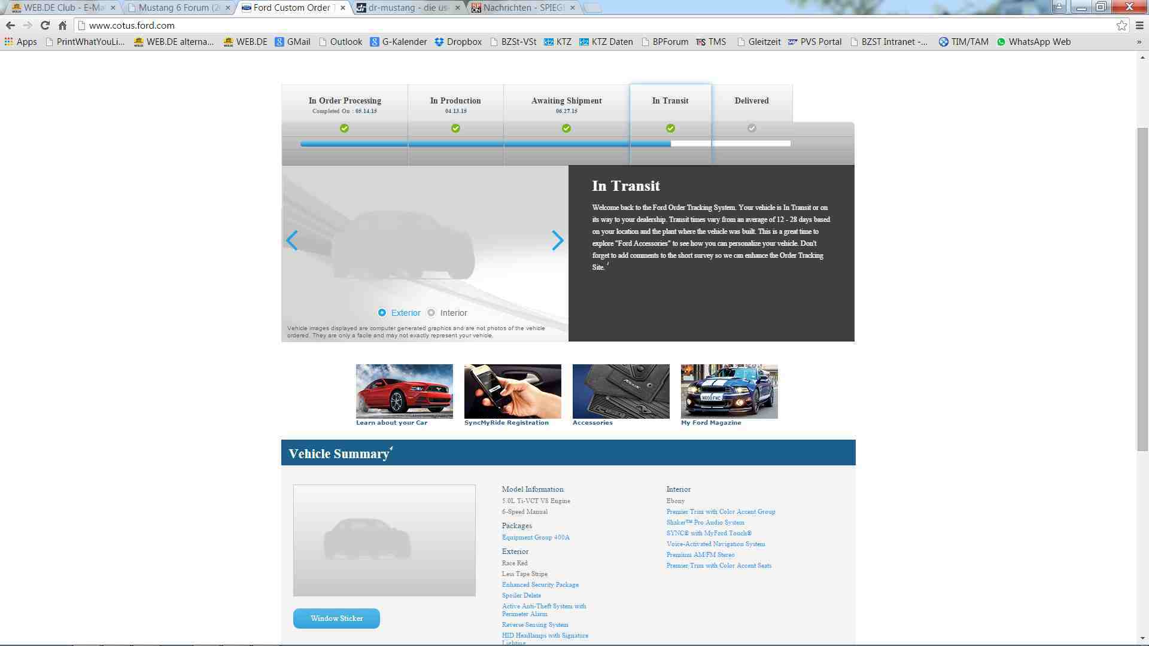Open Premium AM/FM Stereo link
The width and height of the screenshot is (1149, 646).
coord(700,554)
